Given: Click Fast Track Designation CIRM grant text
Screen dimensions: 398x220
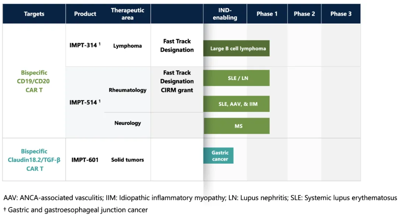Looking at the screenshot, I should (177, 81).
